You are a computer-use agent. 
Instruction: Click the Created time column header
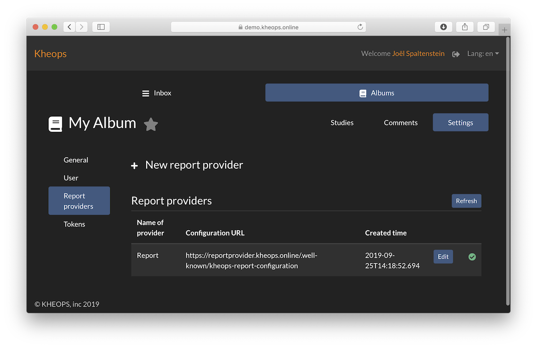click(386, 233)
